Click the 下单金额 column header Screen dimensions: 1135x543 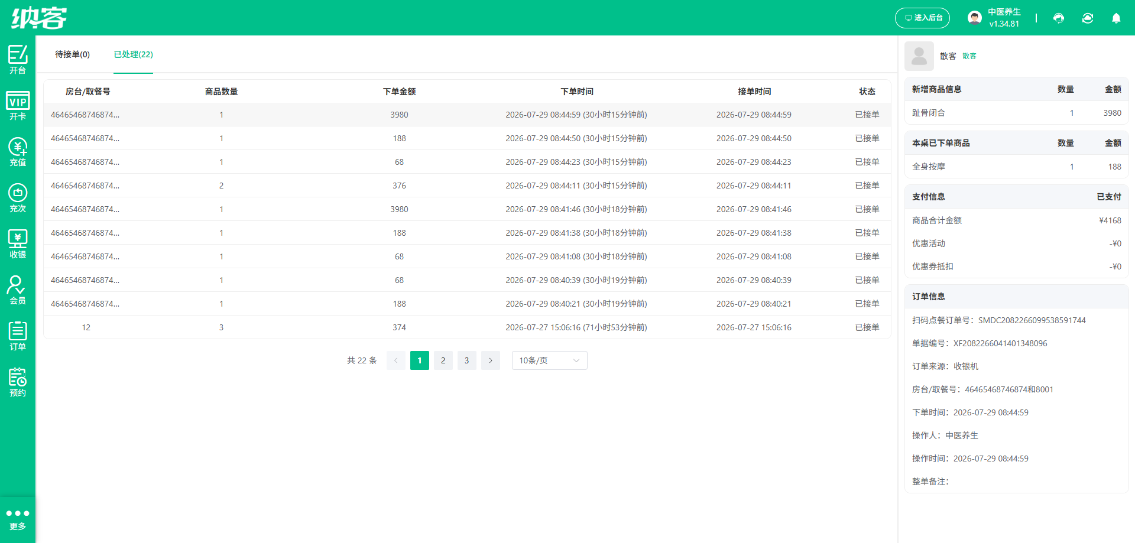400,92
